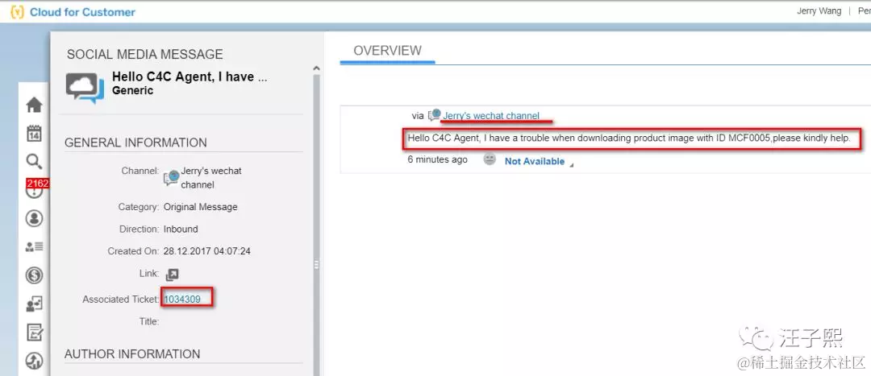Click the Created On value 28.12.2017 04:07:24

pos(206,251)
